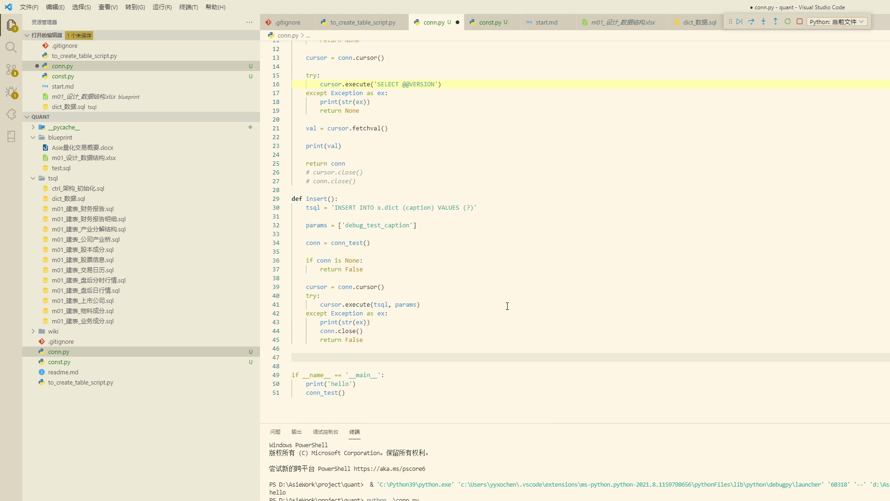
Task: Open the 编辑(E) menu
Action: coord(55,7)
